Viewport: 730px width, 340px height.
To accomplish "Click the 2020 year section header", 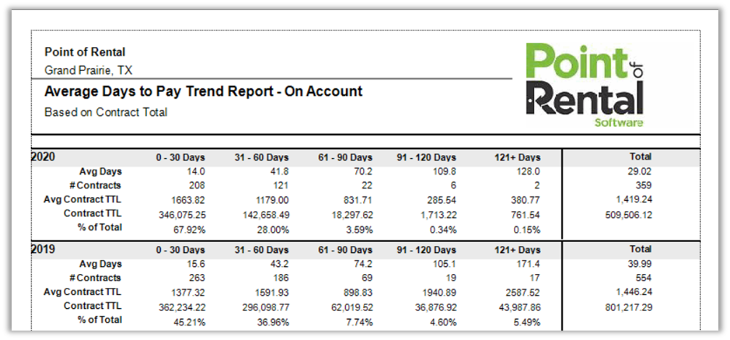I will (x=43, y=157).
